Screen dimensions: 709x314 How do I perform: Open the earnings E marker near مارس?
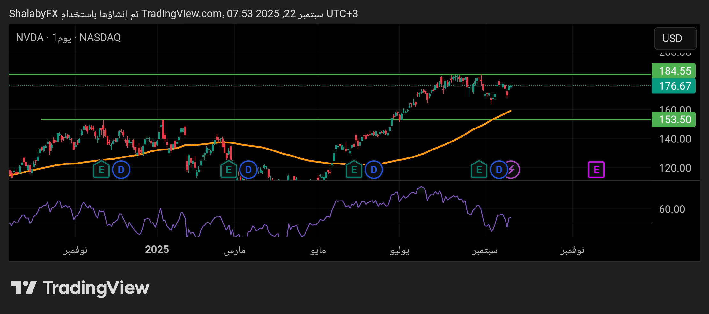(x=229, y=170)
